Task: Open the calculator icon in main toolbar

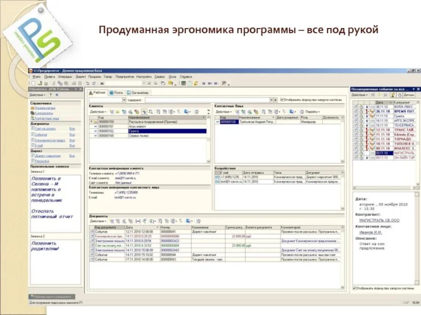Action: pos(184,83)
